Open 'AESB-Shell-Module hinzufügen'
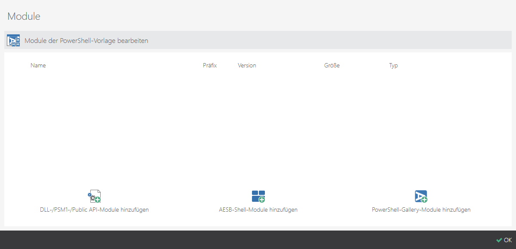 pos(258,210)
